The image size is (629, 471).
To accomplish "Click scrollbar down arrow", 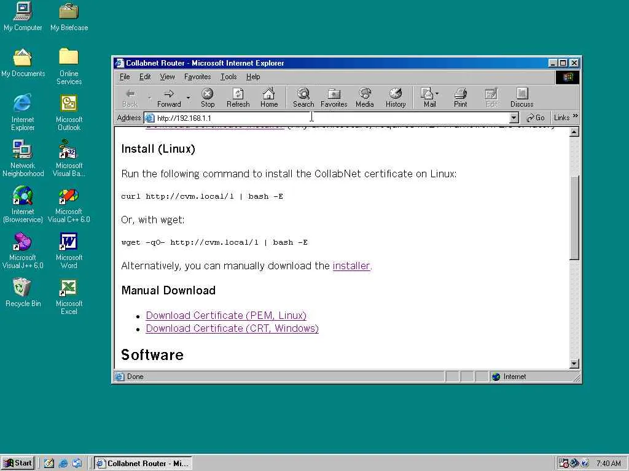I will coord(574,364).
